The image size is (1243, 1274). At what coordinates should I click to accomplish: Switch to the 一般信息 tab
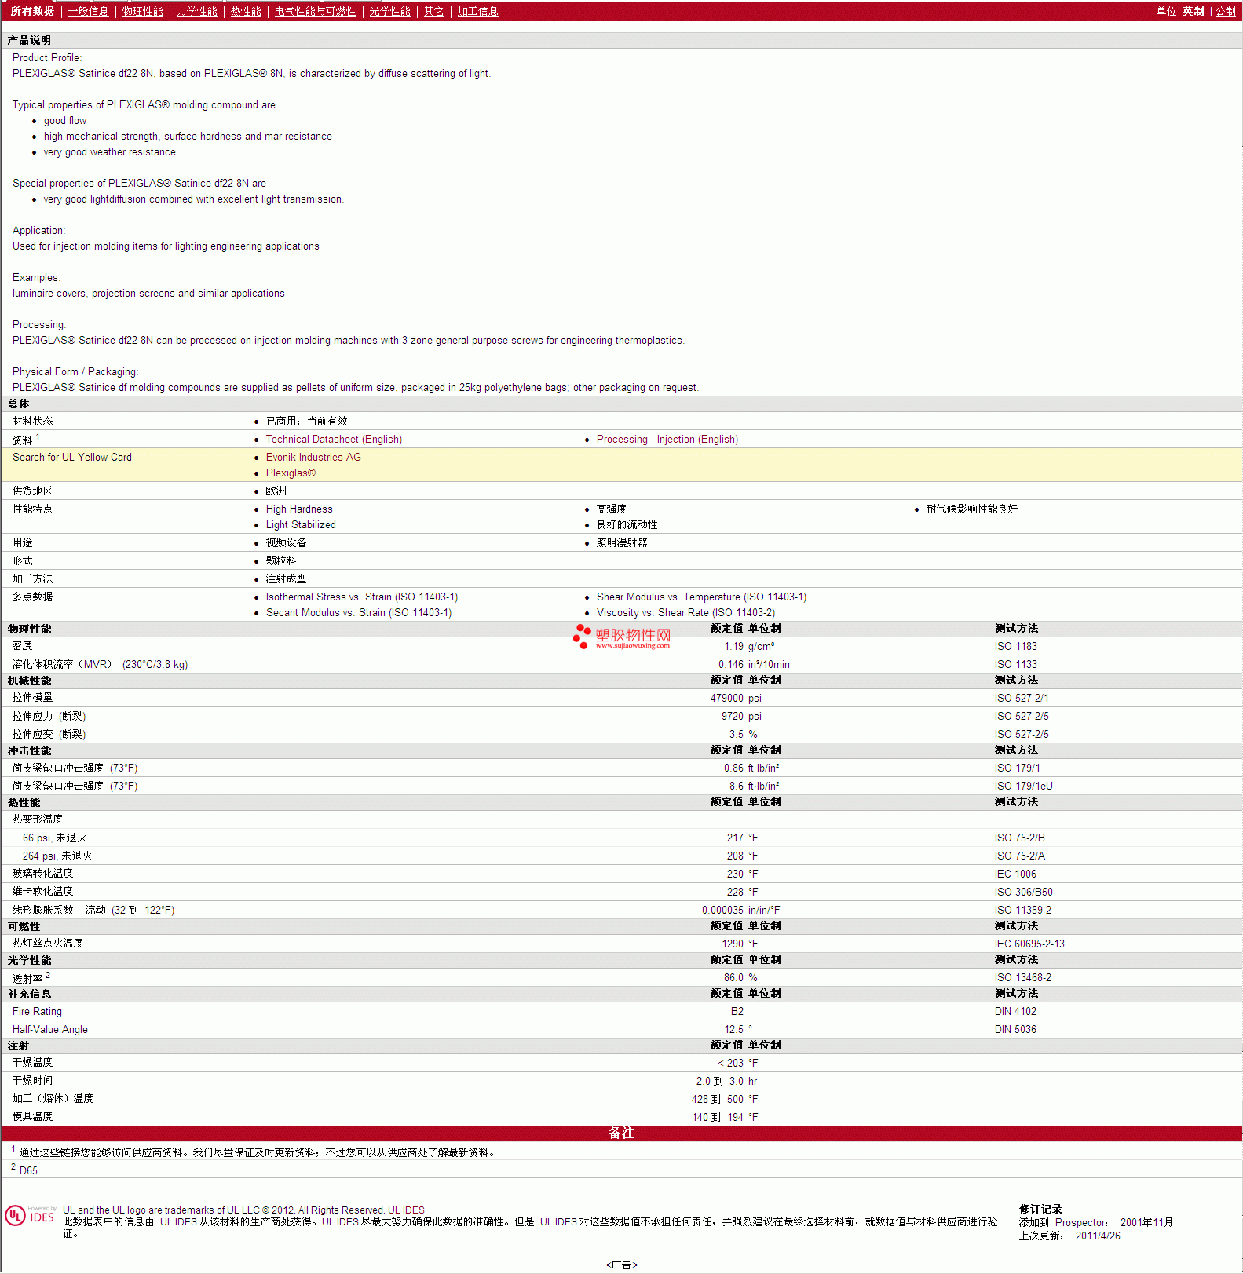click(x=88, y=11)
